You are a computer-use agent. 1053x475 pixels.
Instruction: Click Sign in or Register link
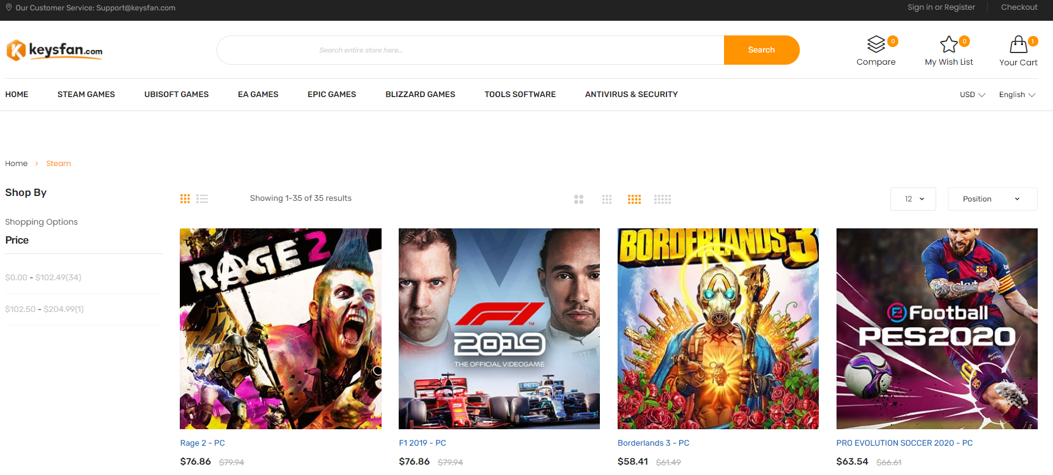(x=941, y=7)
